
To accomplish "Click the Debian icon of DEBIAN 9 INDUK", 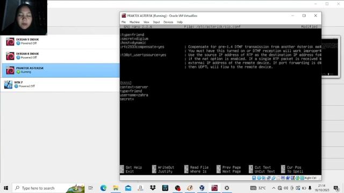I will point(10,42).
